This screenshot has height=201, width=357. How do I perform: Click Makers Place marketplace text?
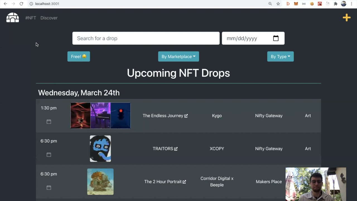click(x=269, y=181)
